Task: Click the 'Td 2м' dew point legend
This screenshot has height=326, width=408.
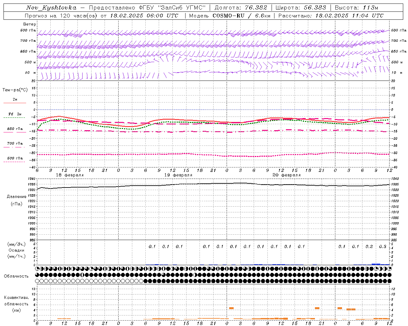Action: (15, 114)
